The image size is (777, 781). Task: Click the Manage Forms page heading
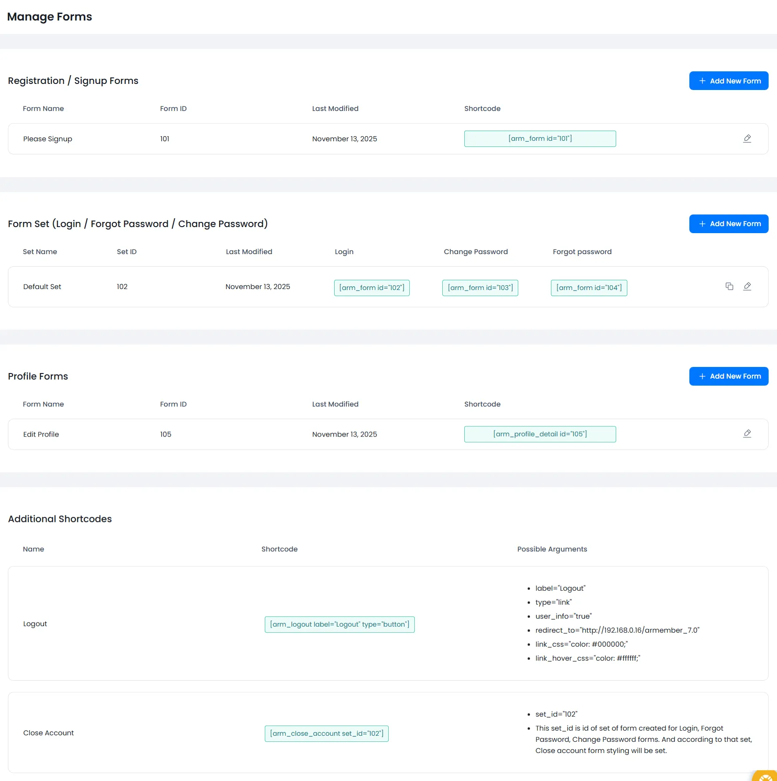pos(49,17)
